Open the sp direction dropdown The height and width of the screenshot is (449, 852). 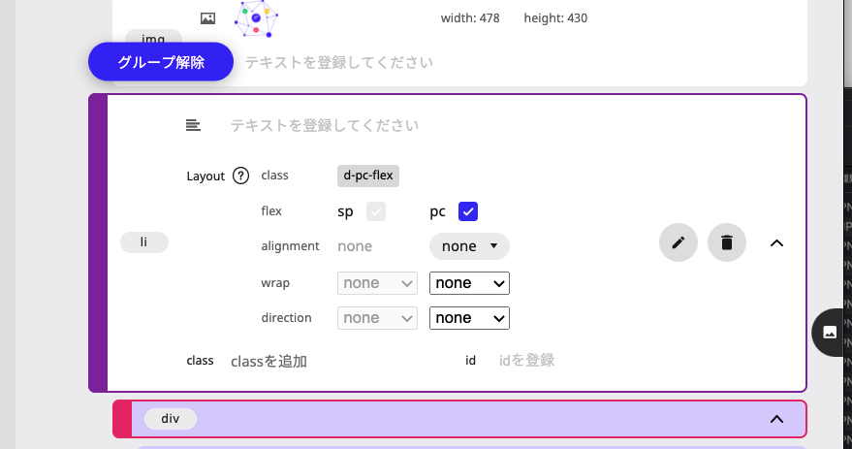point(377,318)
